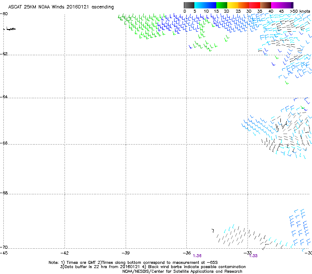Click the longitude label '-42'
Screen dimensions: 312x274
[65, 253]
